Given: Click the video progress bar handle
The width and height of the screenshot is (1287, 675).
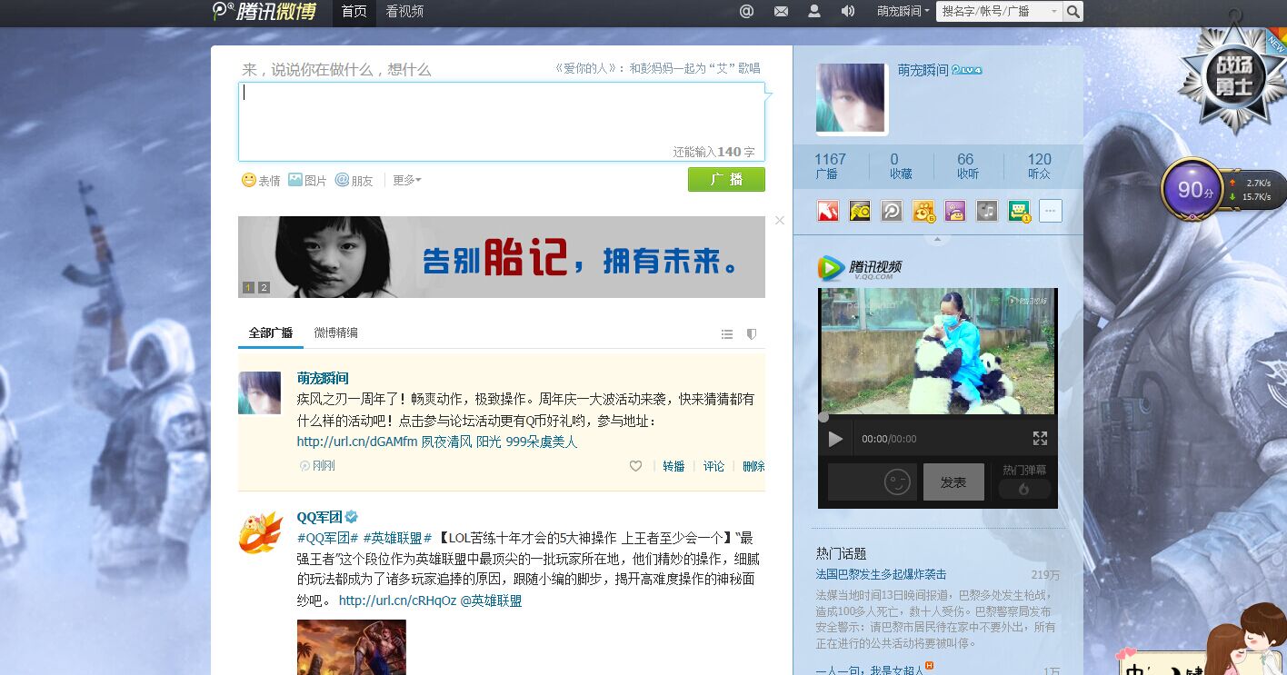Looking at the screenshot, I should point(823,417).
